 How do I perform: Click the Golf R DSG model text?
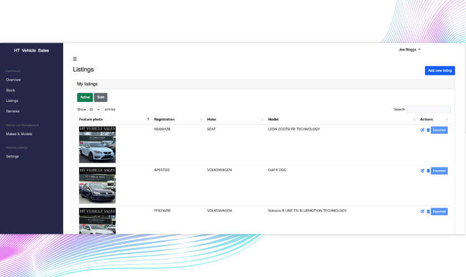pos(277,170)
